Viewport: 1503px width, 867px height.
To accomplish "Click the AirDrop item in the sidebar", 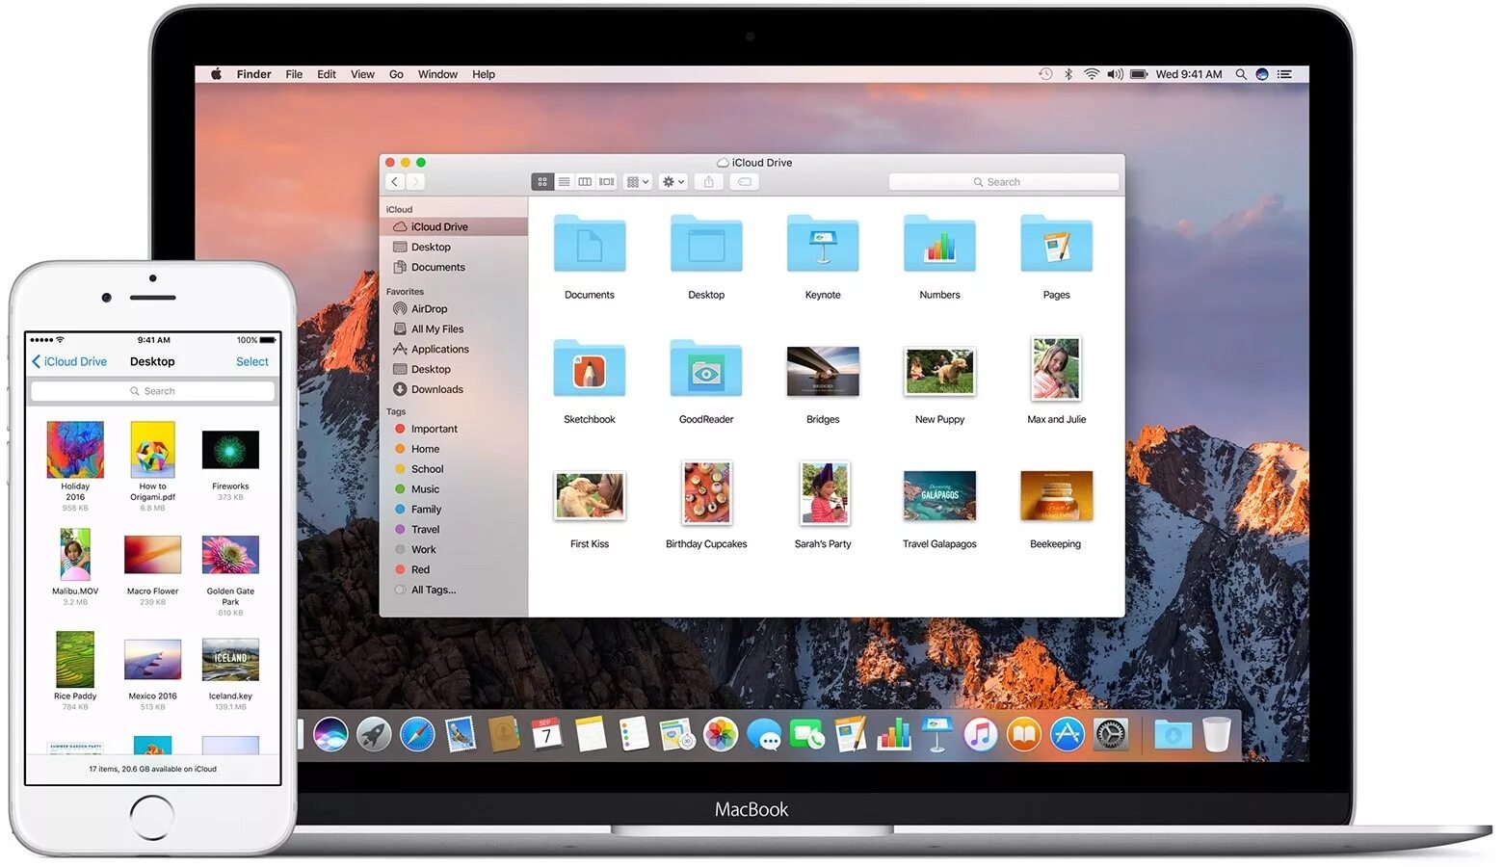I will [x=428, y=308].
